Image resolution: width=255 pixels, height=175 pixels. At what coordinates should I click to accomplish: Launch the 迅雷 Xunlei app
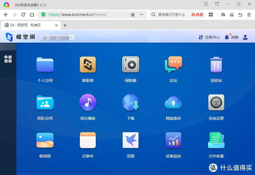point(131,140)
